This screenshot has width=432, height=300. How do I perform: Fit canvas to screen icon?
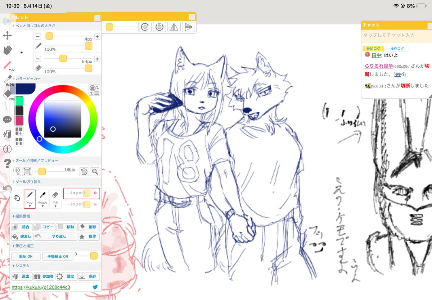(27, 172)
